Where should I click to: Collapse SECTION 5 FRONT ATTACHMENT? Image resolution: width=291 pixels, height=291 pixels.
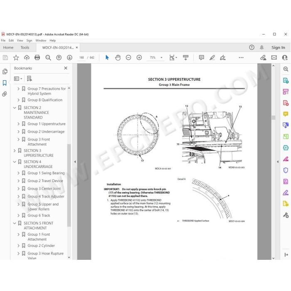(15, 223)
